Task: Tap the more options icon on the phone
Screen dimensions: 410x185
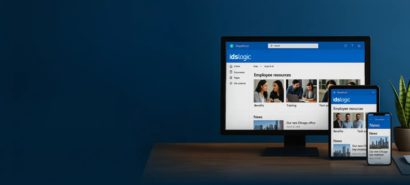Action: pos(388,120)
